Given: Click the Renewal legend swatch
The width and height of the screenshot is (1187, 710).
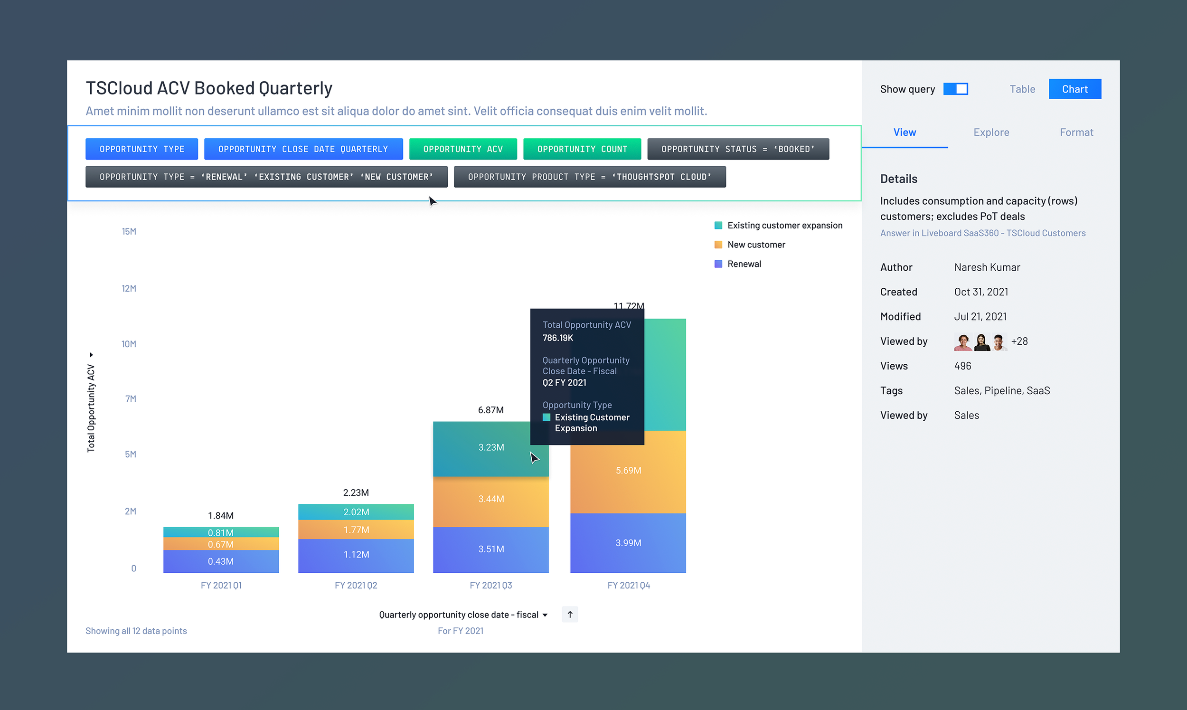Looking at the screenshot, I should tap(718, 264).
